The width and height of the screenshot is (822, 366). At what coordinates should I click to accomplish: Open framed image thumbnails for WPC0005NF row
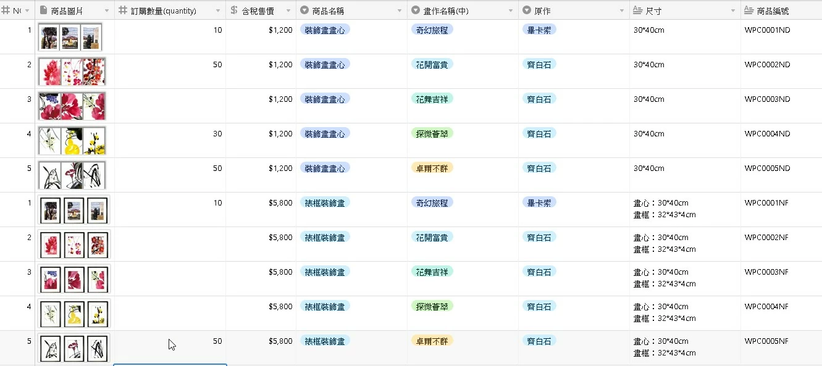(x=73, y=348)
